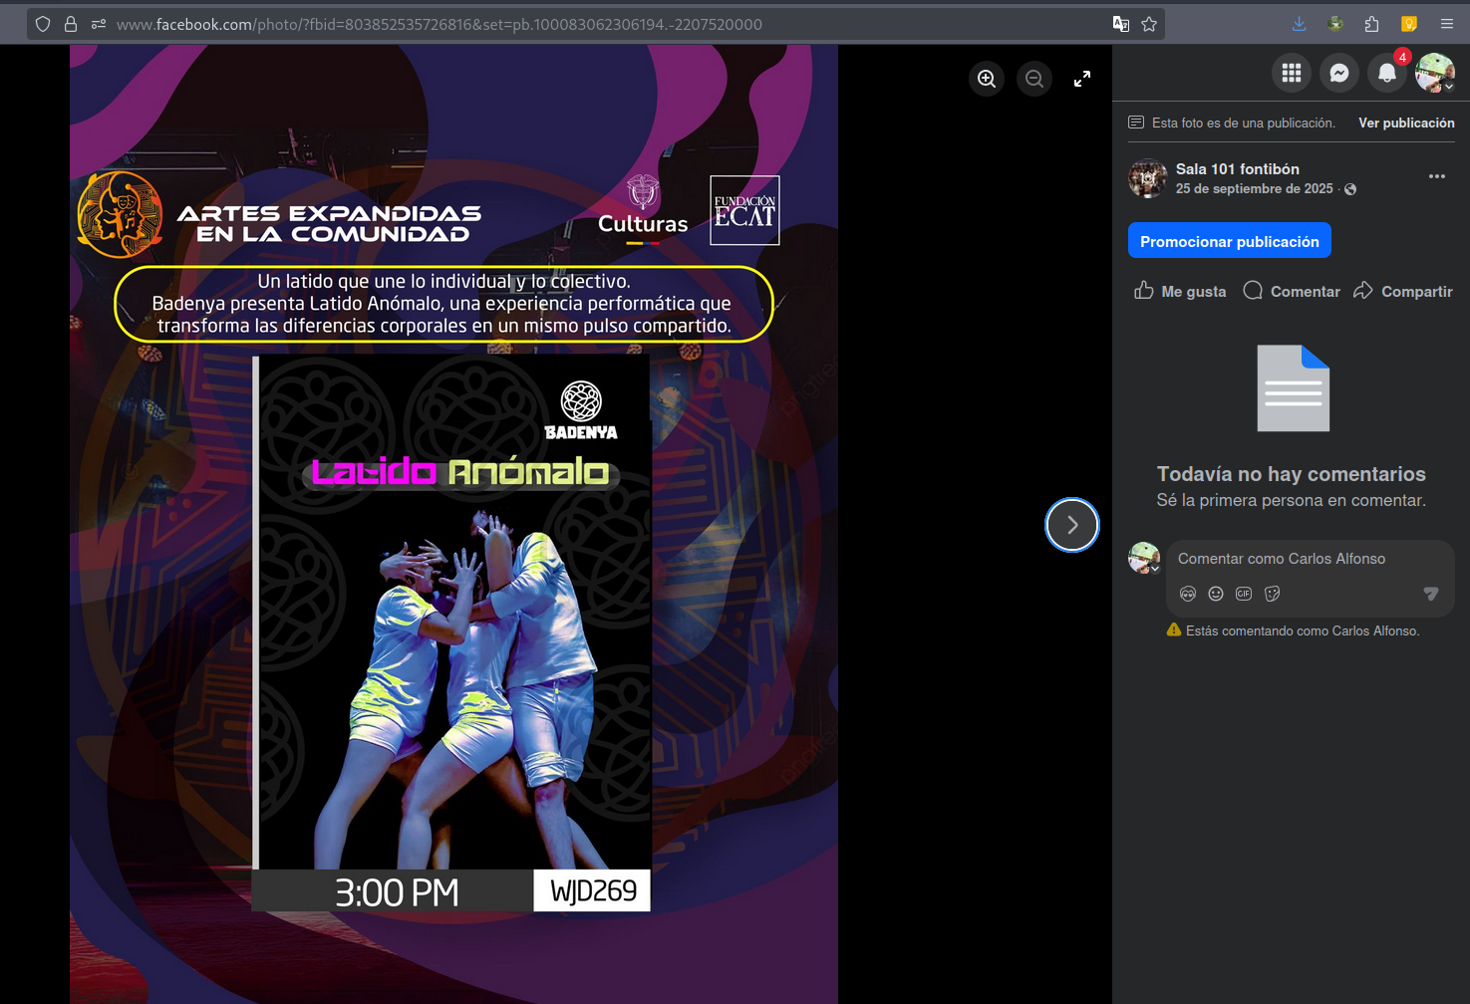Open the browser downloads panel
Viewport: 1470px width, 1004px height.
[1299, 24]
